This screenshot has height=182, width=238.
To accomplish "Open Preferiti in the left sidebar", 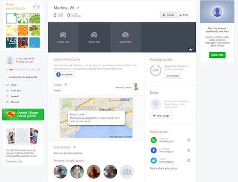I will 15,96.
